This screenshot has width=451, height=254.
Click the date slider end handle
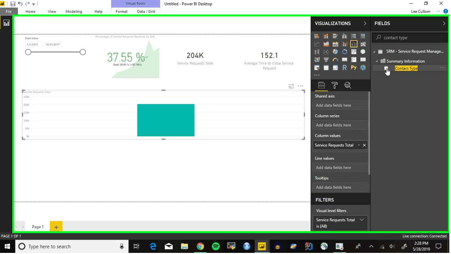coord(83,52)
